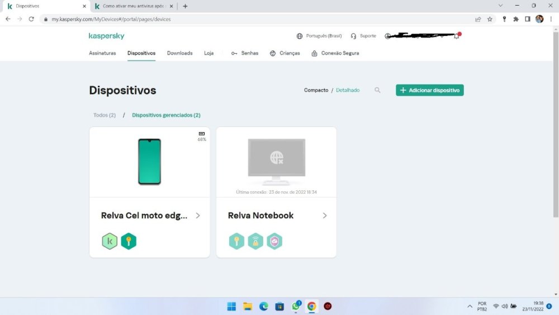
Task: Change language Português (Brasil)
Action: pyautogui.click(x=319, y=36)
